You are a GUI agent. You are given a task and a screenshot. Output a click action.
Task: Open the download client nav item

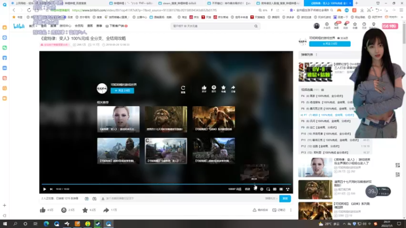tap(116, 26)
